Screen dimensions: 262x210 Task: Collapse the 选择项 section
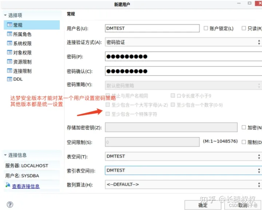[5, 15]
